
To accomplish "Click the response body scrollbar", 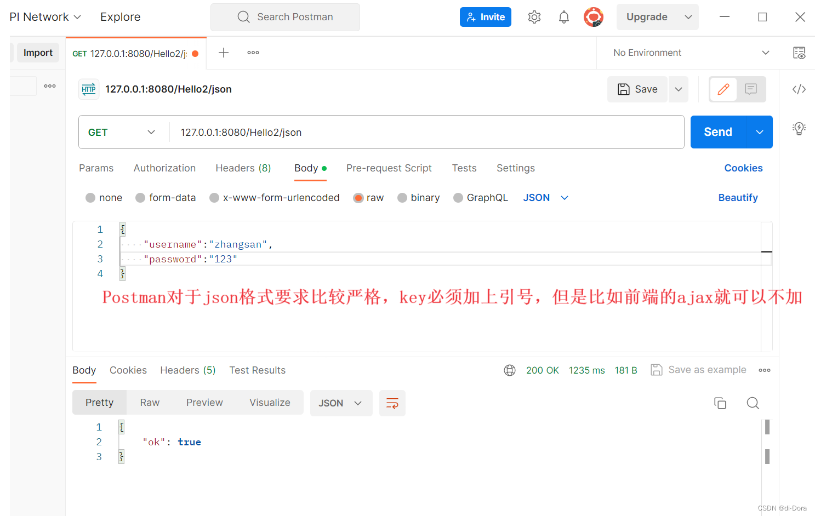I will pyautogui.click(x=767, y=442).
